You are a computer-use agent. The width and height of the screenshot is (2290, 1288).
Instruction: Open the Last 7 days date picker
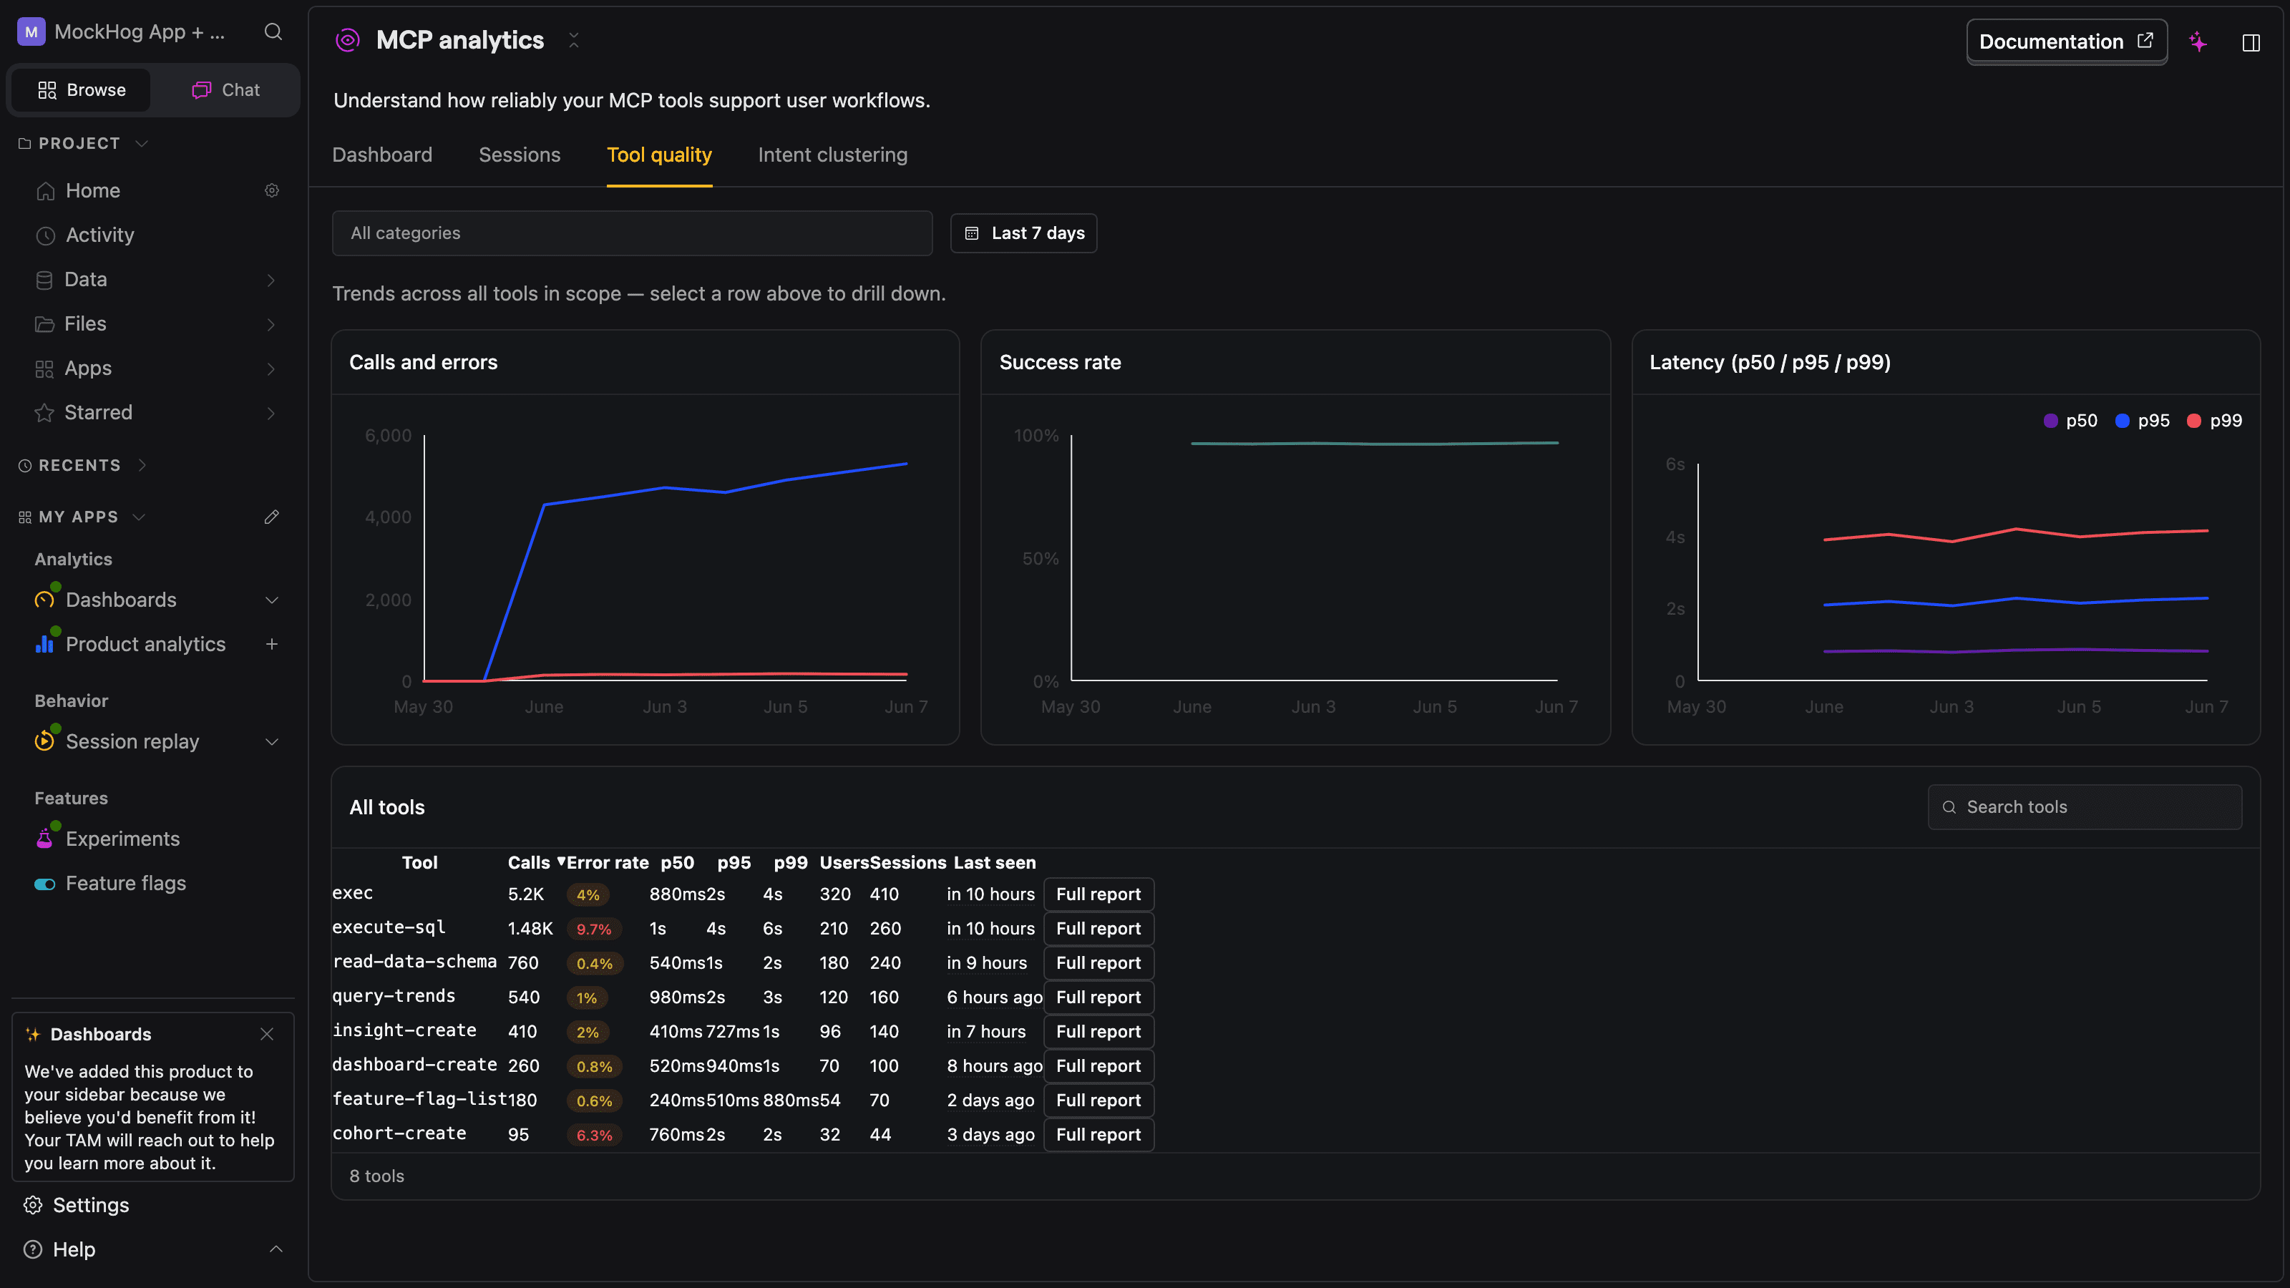(x=1023, y=233)
